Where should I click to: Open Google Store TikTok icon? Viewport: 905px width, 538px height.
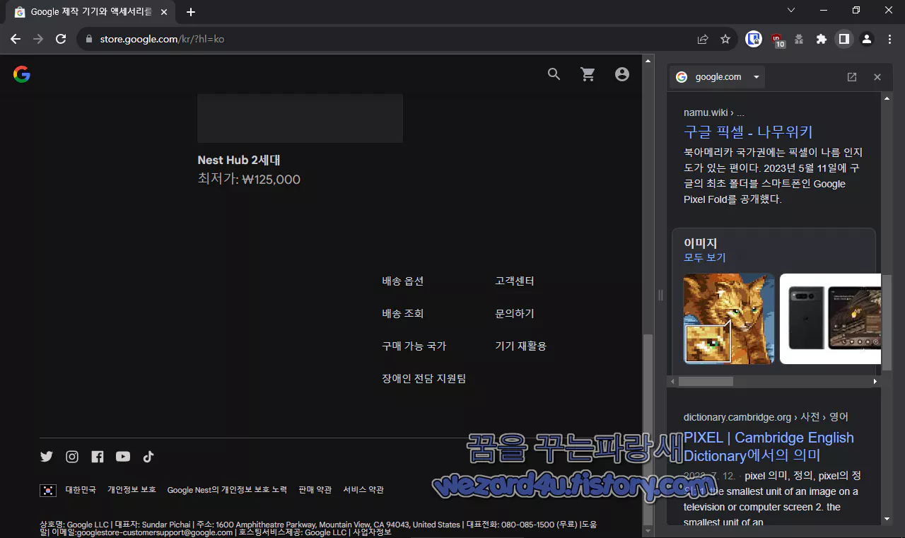click(148, 457)
